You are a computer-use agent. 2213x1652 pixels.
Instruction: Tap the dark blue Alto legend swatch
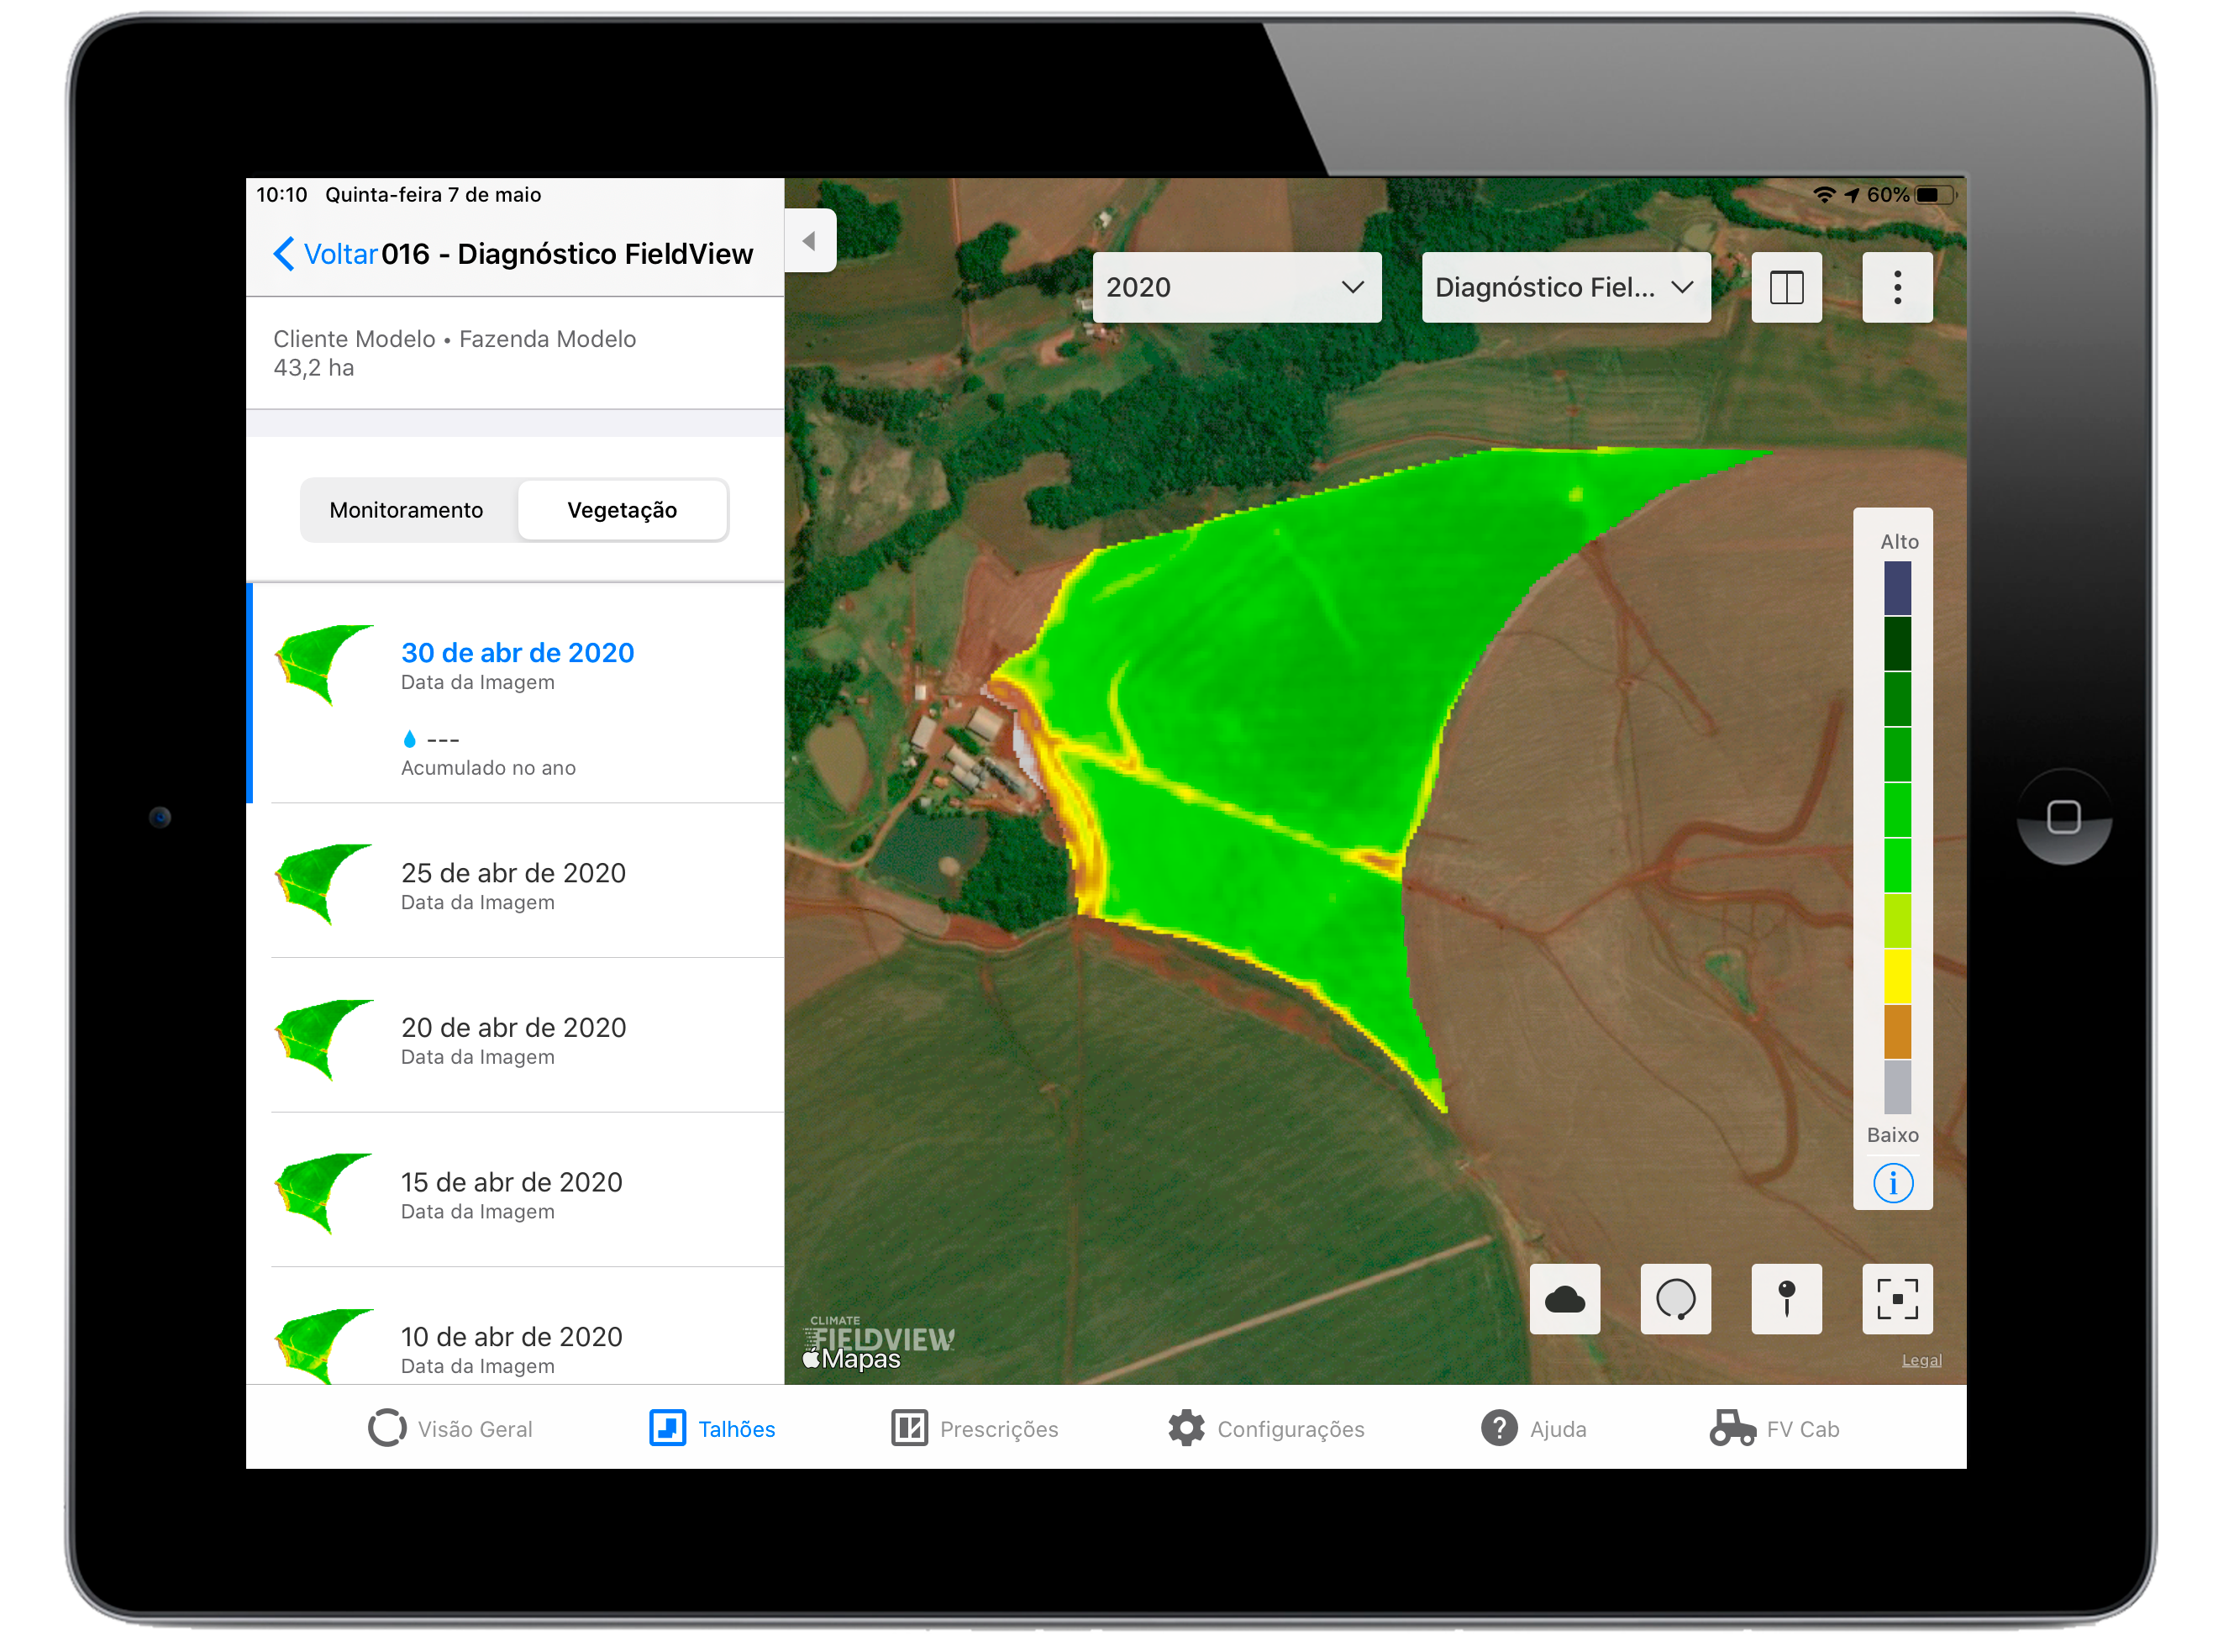[x=1897, y=588]
